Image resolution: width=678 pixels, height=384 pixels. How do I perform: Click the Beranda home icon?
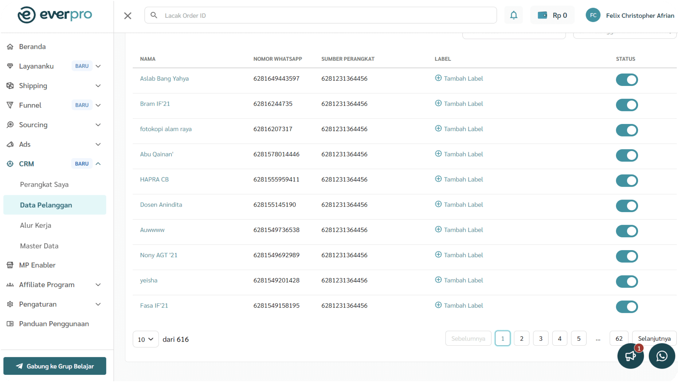10,47
